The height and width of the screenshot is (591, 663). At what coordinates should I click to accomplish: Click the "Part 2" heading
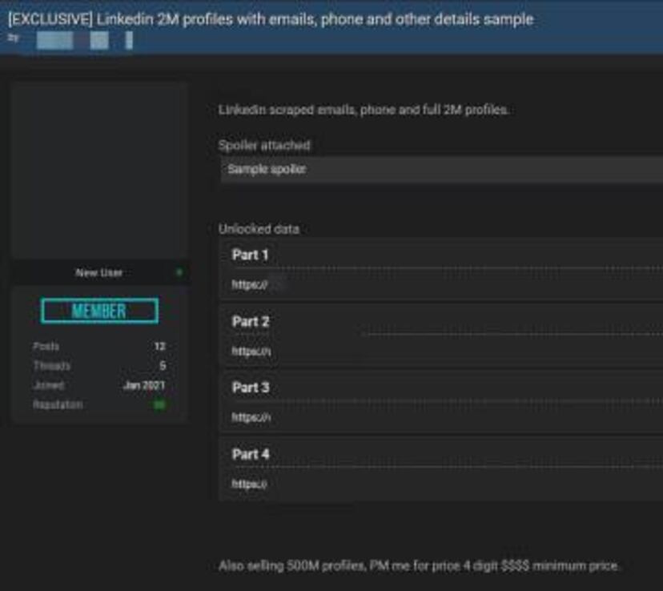251,322
